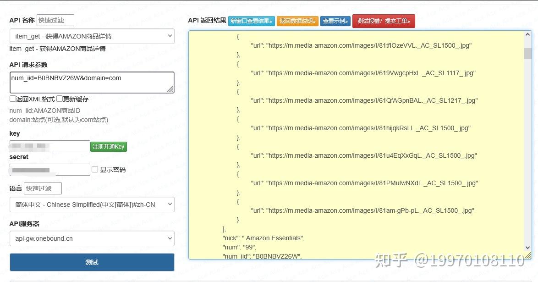Click the result box scroll up arrow
Screen dimensions: 538x282
(528, 35)
